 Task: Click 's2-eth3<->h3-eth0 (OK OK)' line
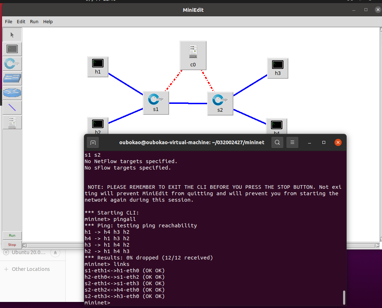[125, 296]
